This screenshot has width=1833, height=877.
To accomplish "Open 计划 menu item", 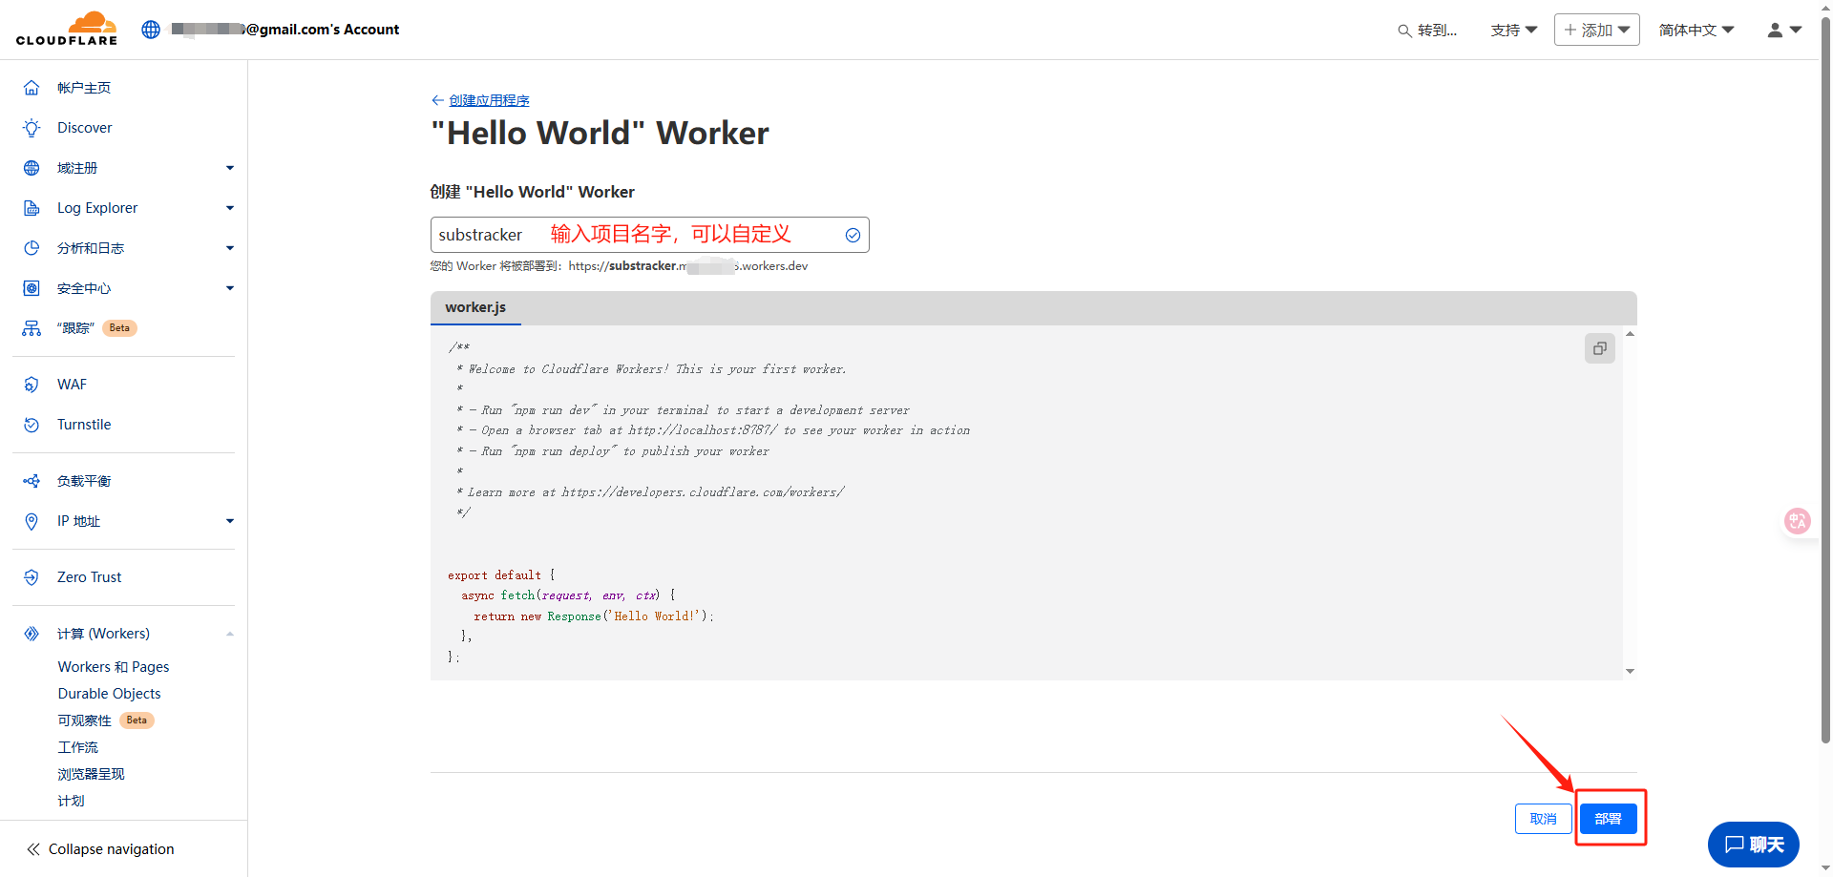I will pos(72,801).
